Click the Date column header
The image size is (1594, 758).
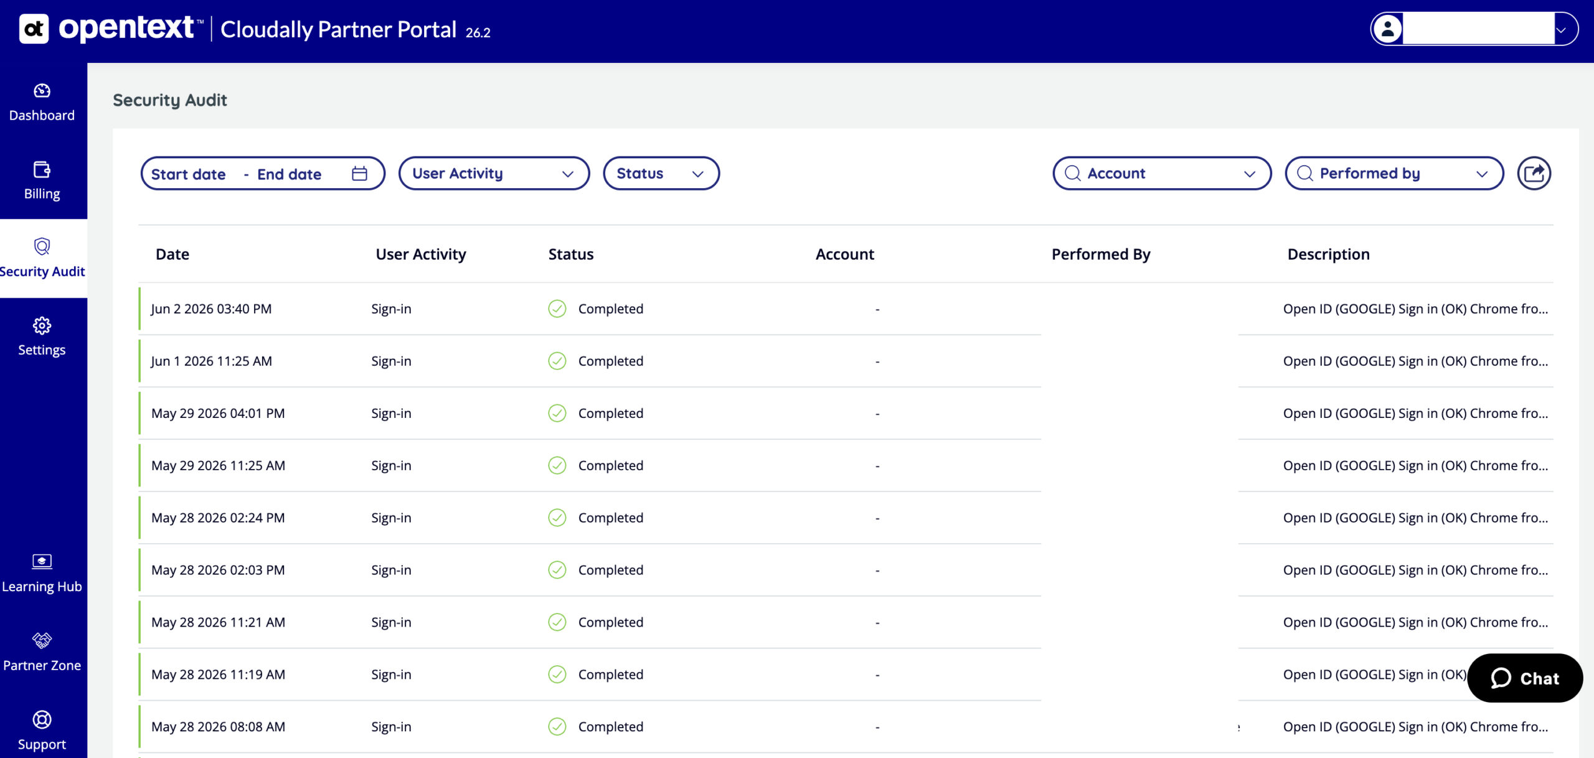click(172, 254)
